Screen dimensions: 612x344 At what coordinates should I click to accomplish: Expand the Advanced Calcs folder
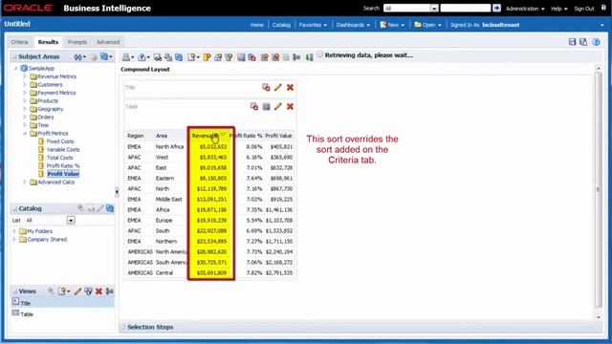pos(25,183)
